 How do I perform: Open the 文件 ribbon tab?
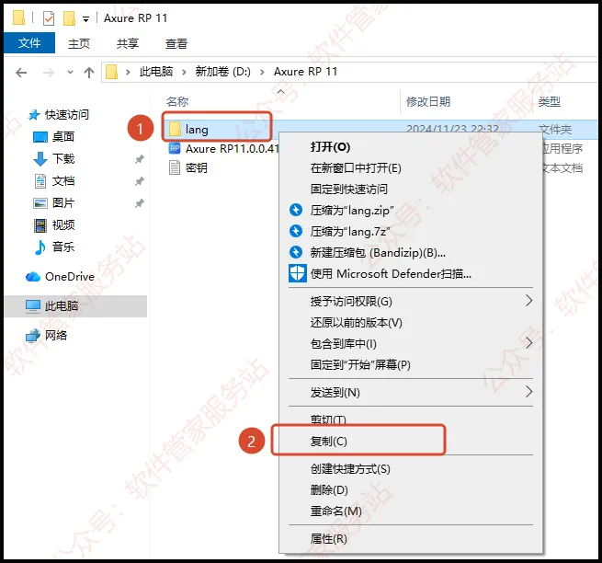29,43
